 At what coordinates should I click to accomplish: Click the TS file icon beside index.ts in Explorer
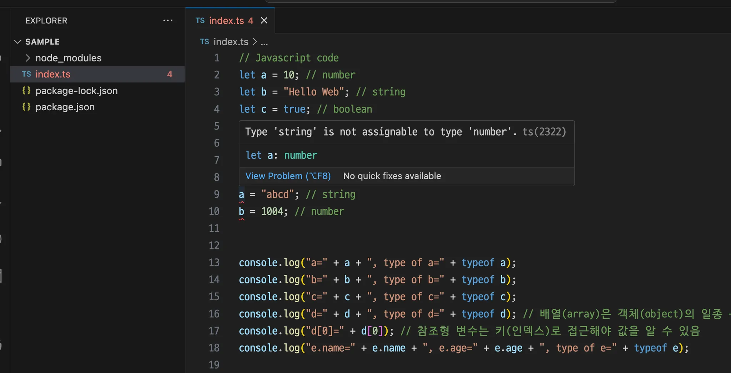pyautogui.click(x=26, y=74)
